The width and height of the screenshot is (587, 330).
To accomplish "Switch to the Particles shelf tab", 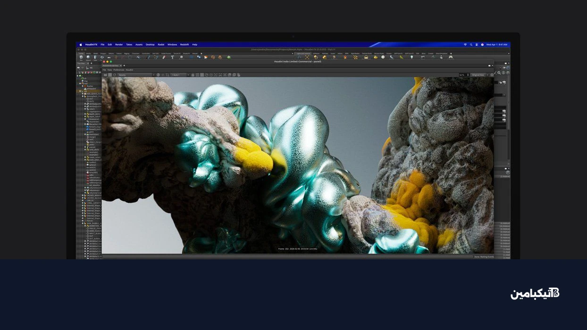I will coord(324,54).
